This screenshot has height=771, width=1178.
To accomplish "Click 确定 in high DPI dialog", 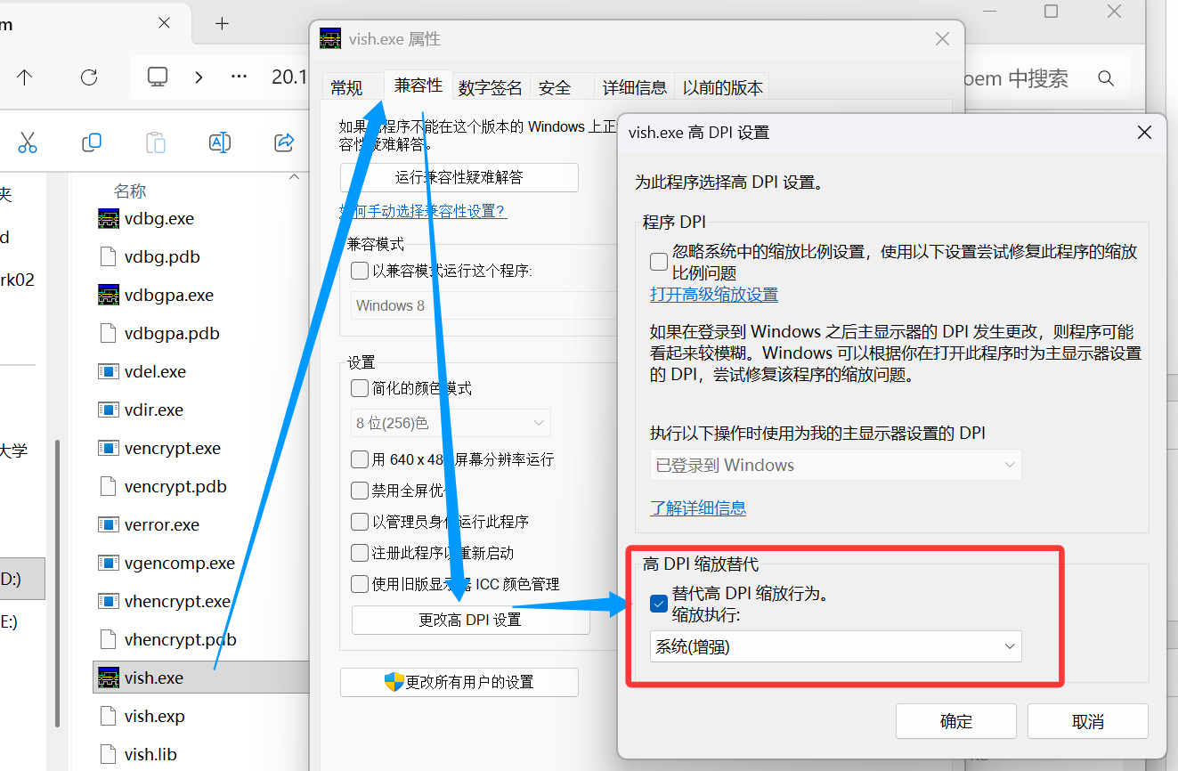I will [x=956, y=721].
